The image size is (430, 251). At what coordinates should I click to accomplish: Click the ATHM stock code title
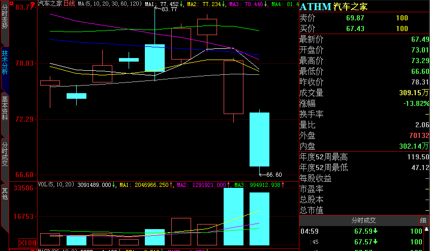point(315,6)
